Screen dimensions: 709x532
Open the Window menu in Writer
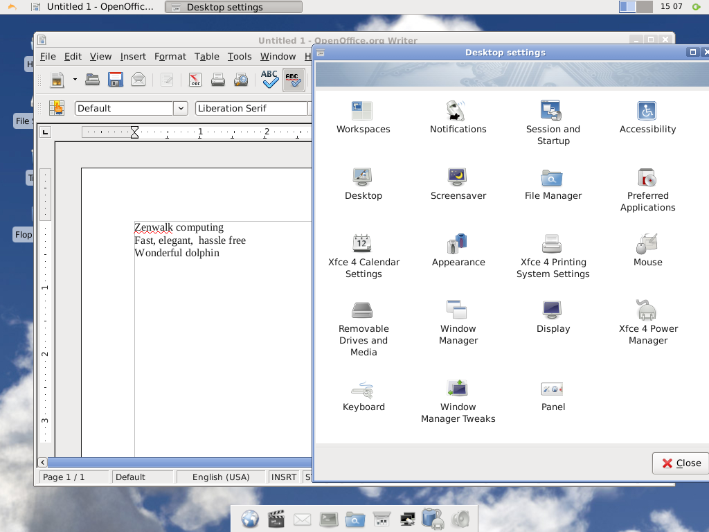point(278,57)
